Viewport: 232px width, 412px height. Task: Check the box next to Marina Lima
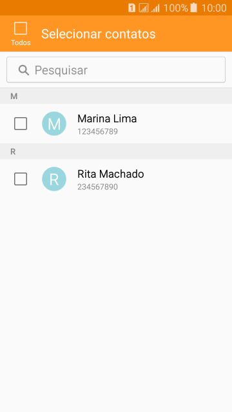21,124
